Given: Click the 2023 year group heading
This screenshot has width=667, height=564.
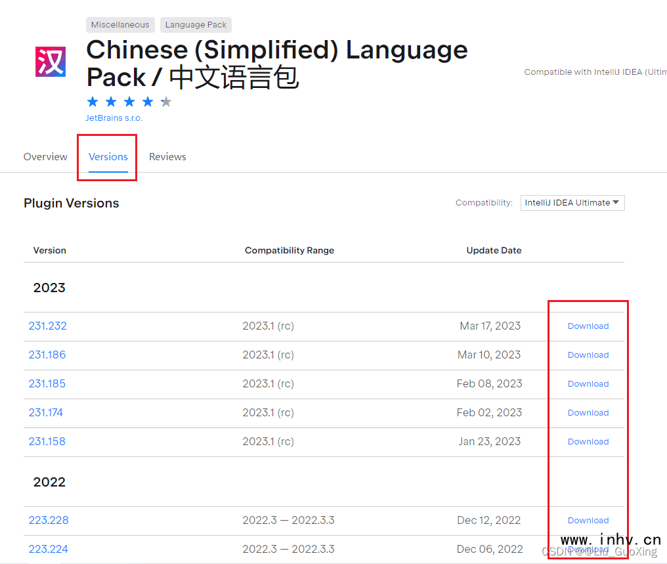Looking at the screenshot, I should (49, 288).
